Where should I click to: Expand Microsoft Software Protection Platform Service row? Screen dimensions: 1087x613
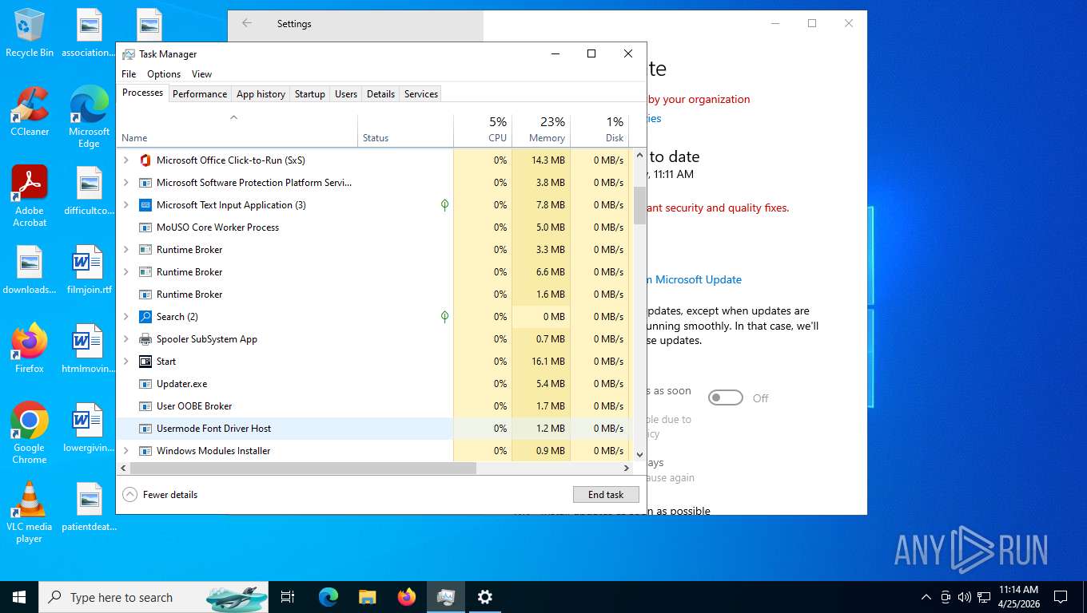pyautogui.click(x=125, y=183)
